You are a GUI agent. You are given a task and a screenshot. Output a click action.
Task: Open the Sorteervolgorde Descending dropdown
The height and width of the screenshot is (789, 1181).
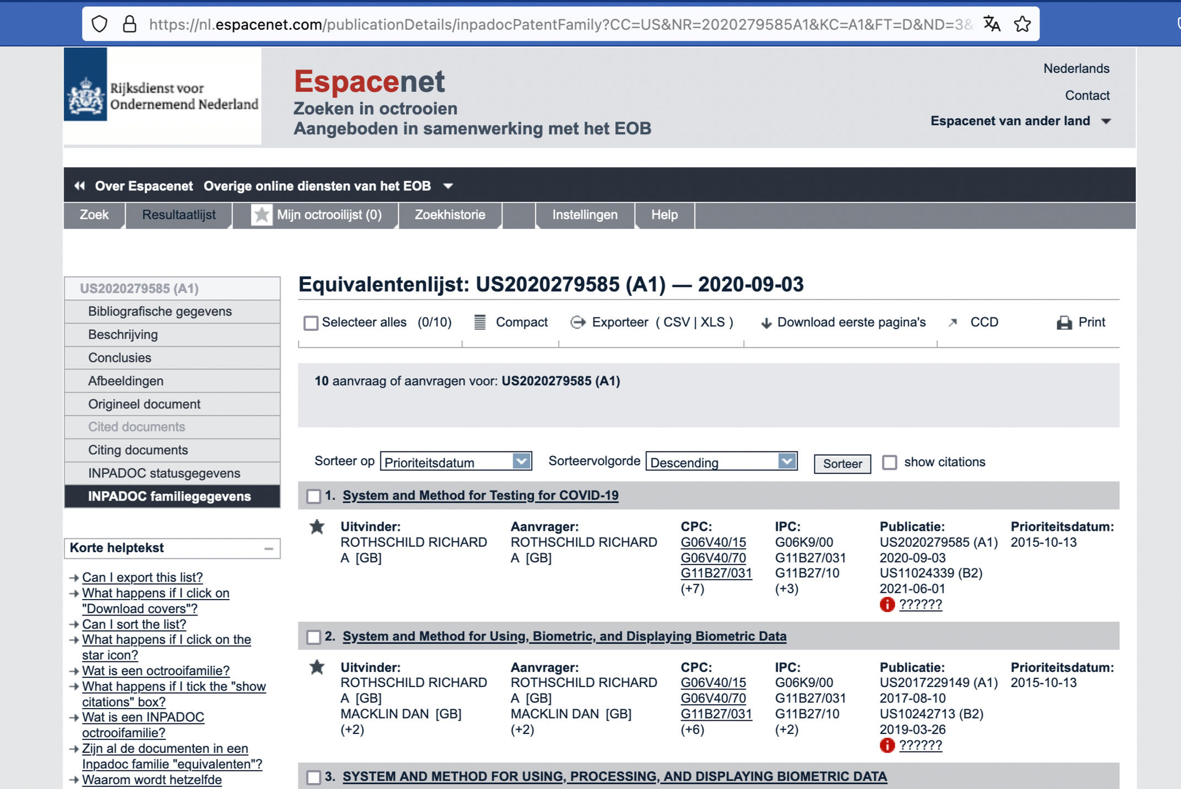(x=721, y=461)
